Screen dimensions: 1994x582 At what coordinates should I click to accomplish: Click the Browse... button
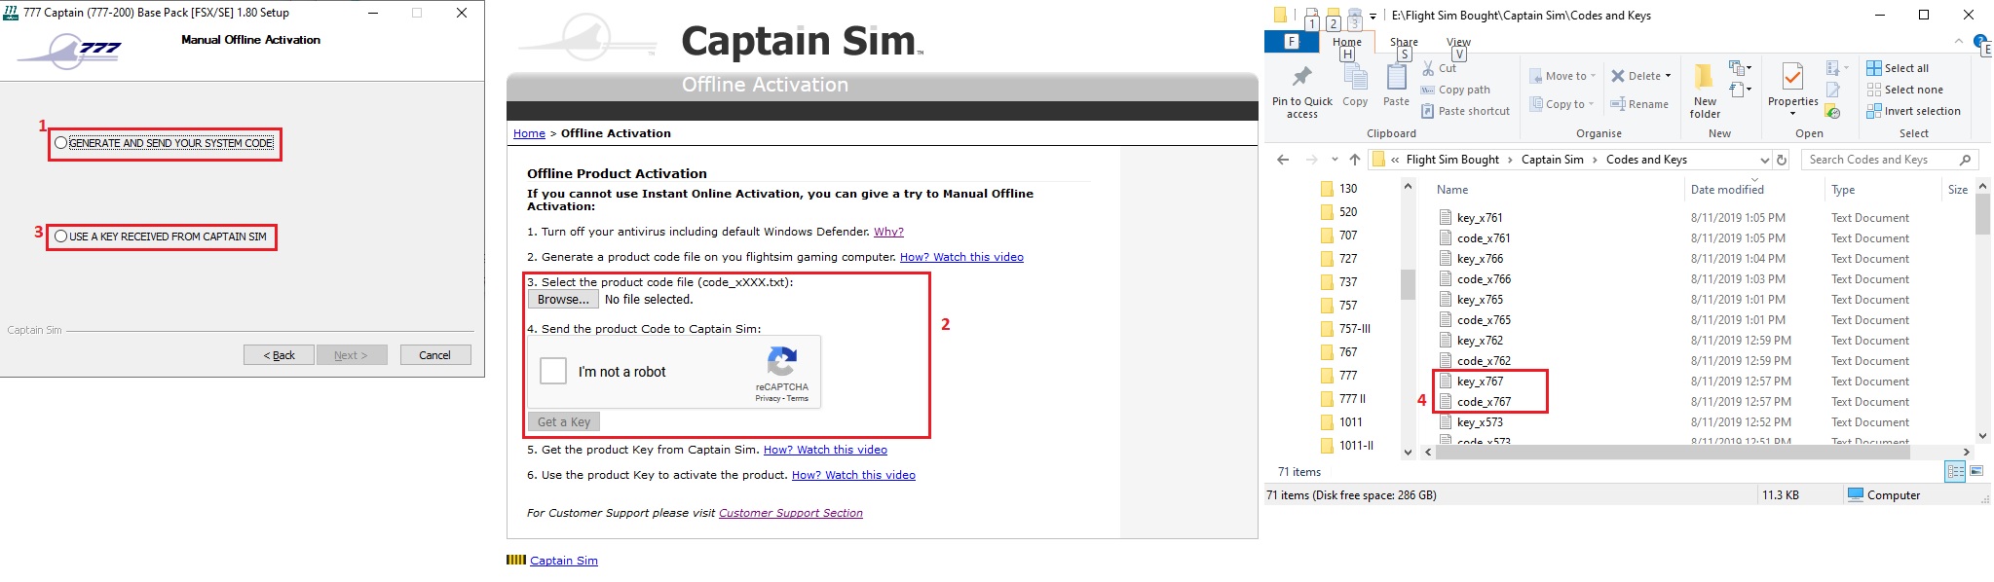pyautogui.click(x=563, y=300)
